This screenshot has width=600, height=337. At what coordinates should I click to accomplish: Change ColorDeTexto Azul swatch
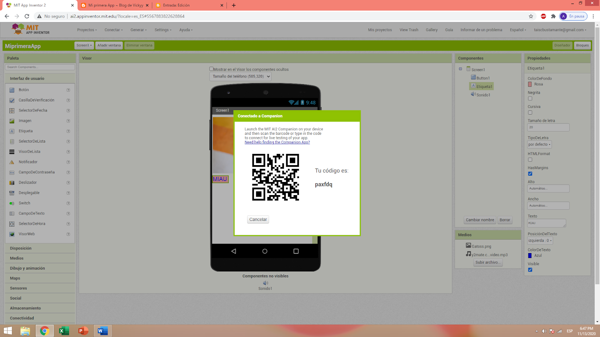pyautogui.click(x=530, y=255)
